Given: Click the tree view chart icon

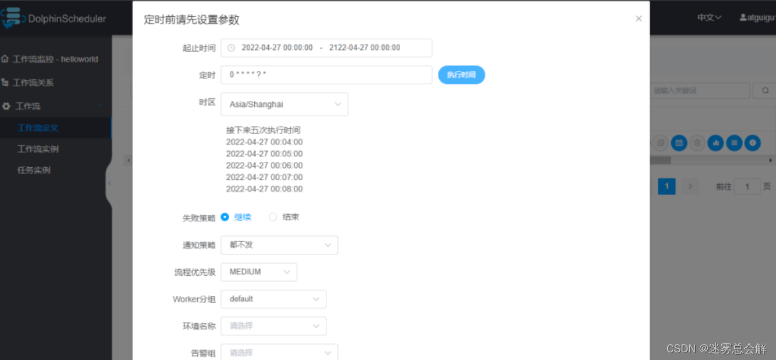Looking at the screenshot, I should (716, 143).
